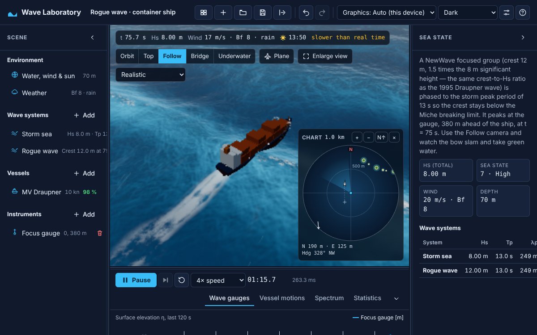Click Focus gauge legend entry
Viewport: 537px width, 335px height.
378,318
